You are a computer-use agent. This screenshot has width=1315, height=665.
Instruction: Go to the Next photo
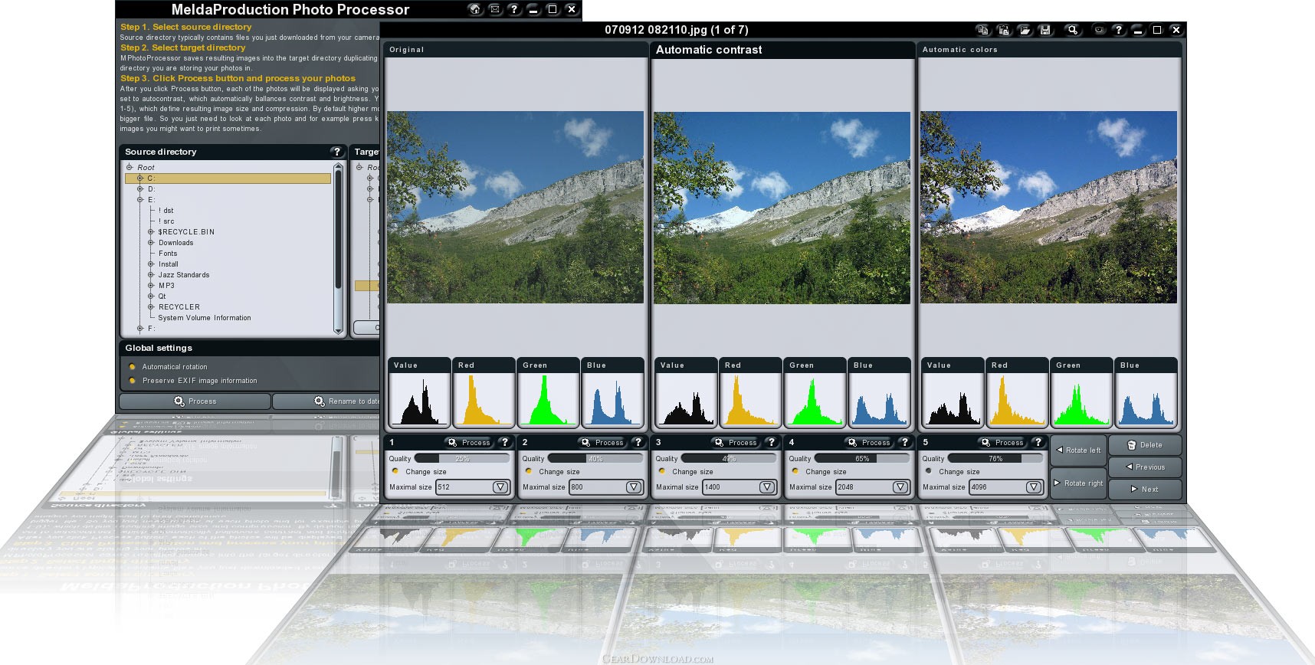point(1145,490)
